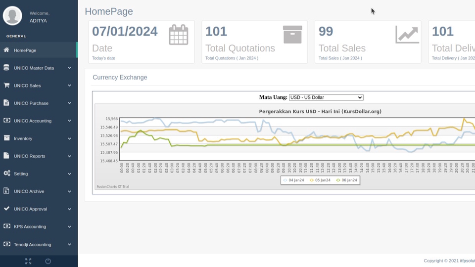The image size is (475, 267).
Task: Click the Tenodji Accounting money icon
Action: [x=6, y=244]
